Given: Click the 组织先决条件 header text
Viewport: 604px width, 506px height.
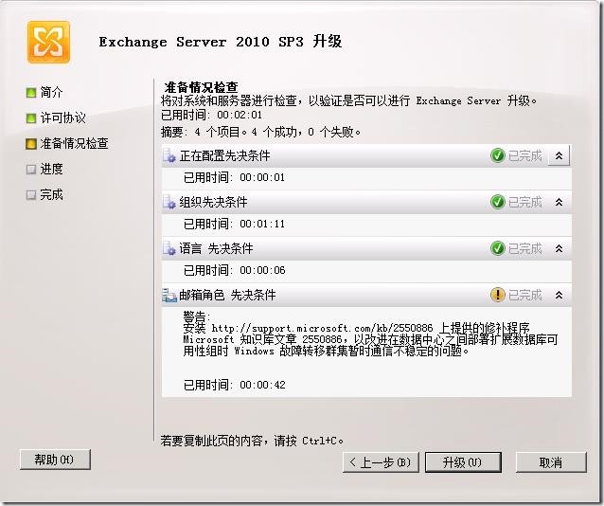Looking at the screenshot, I should [x=213, y=202].
